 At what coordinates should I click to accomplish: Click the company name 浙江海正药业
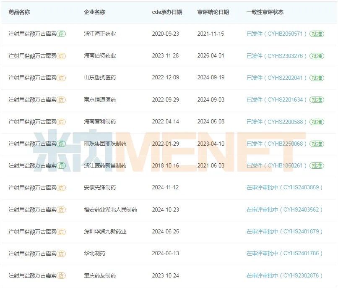pyautogui.click(x=100, y=34)
